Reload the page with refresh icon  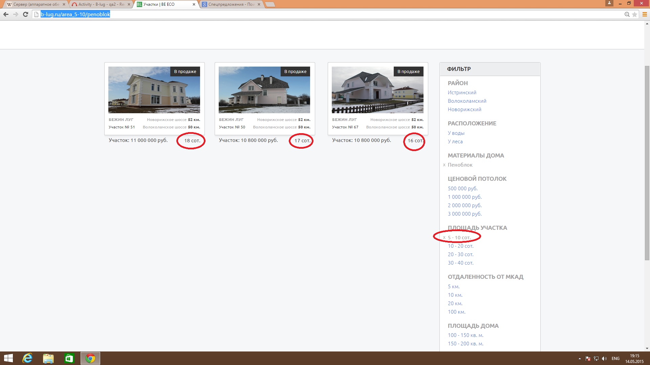pos(25,14)
